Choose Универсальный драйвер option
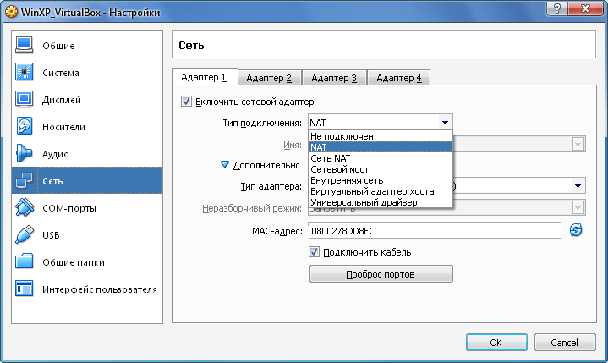608x363 pixels. tap(381, 202)
